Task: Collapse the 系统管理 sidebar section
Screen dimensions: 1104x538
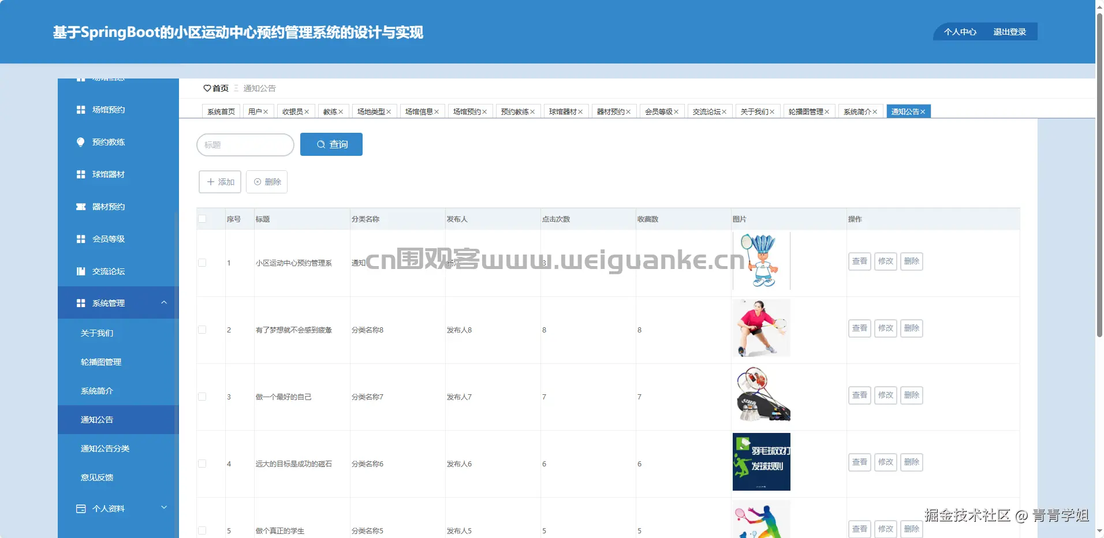Action: [165, 302]
